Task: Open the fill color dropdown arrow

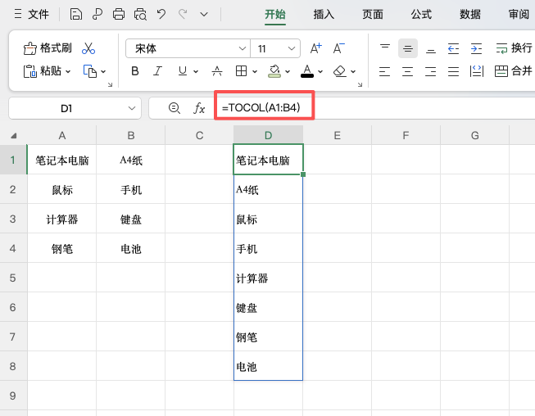Action: point(288,71)
